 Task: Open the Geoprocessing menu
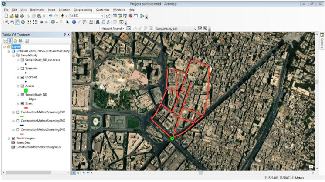(83, 10)
